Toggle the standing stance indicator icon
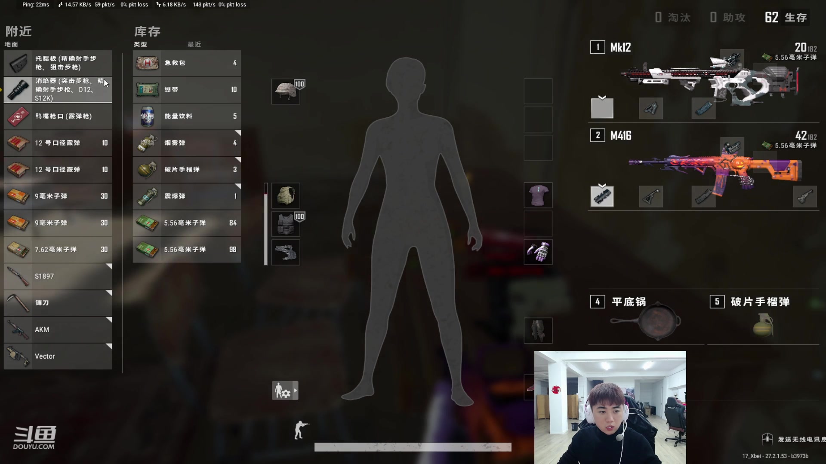 click(x=301, y=430)
